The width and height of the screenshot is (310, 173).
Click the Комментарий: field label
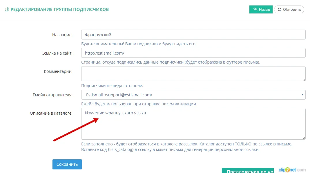pyautogui.click(x=58, y=71)
